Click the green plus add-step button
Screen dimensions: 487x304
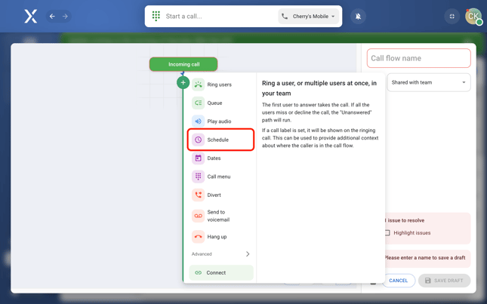(183, 82)
